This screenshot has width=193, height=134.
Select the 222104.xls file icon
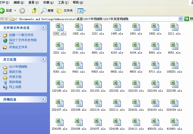point(155,84)
